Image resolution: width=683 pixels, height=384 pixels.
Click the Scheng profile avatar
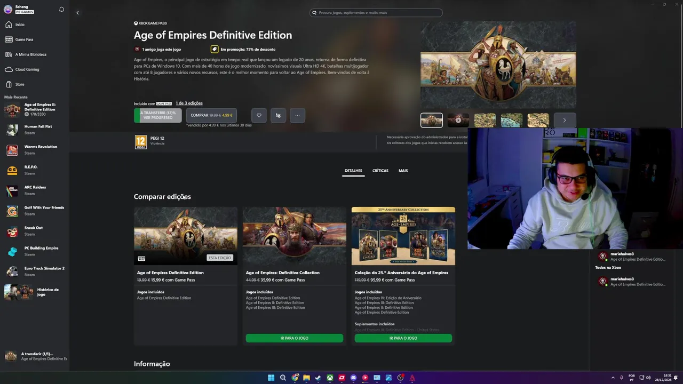coord(8,9)
